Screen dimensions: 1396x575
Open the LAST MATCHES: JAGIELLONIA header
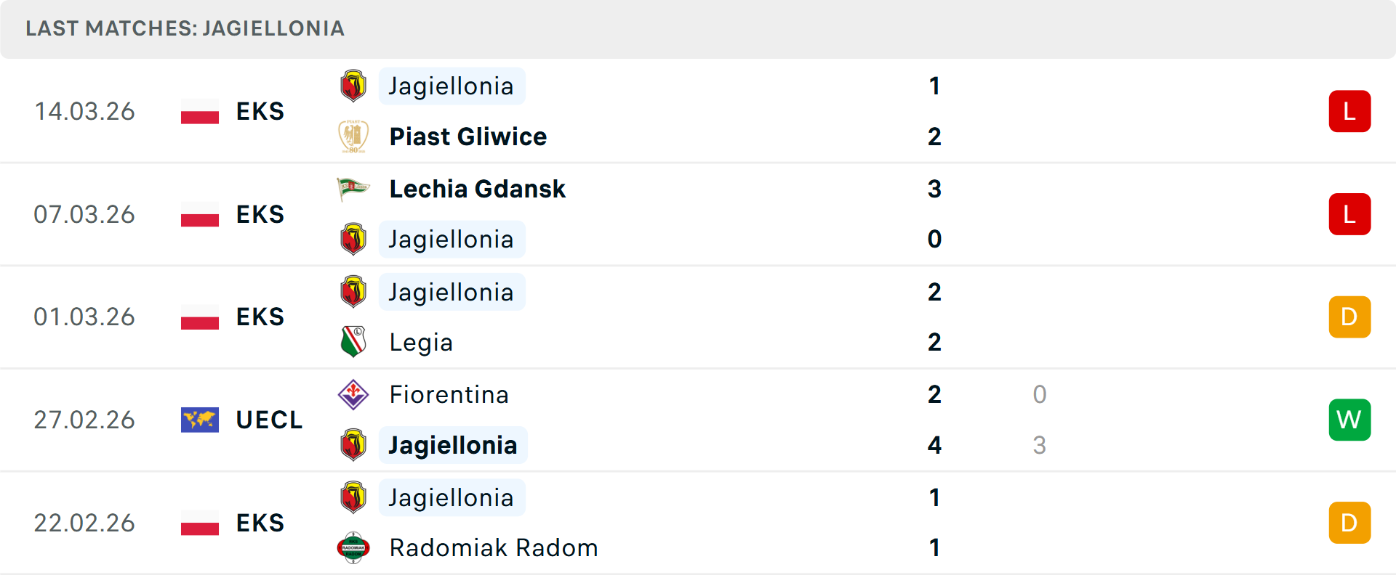184,29
